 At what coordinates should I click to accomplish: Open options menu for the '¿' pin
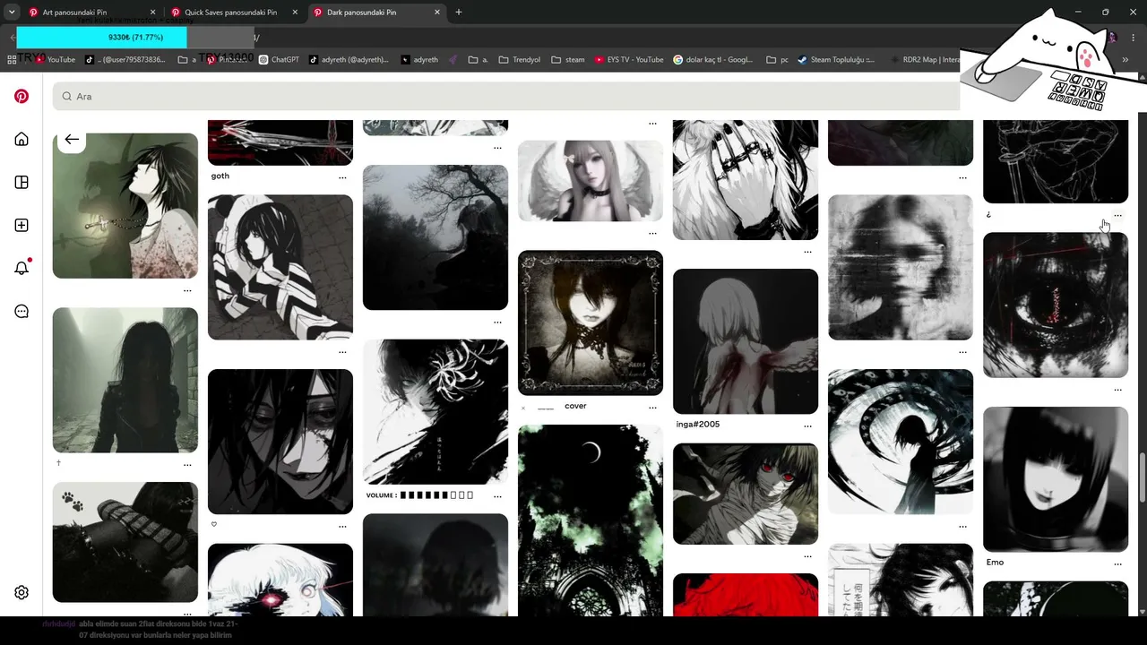(x=1117, y=216)
